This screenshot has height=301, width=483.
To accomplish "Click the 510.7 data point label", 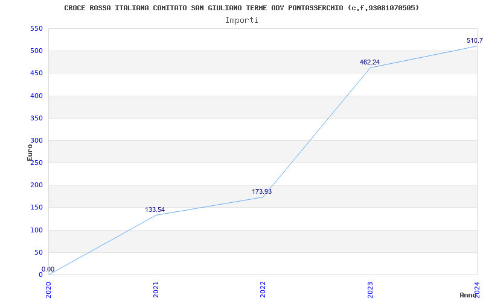I will 475,40.
